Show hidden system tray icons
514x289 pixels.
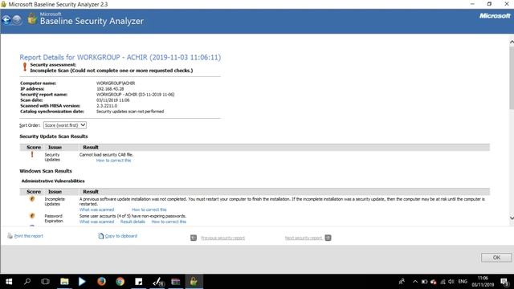(x=415, y=282)
